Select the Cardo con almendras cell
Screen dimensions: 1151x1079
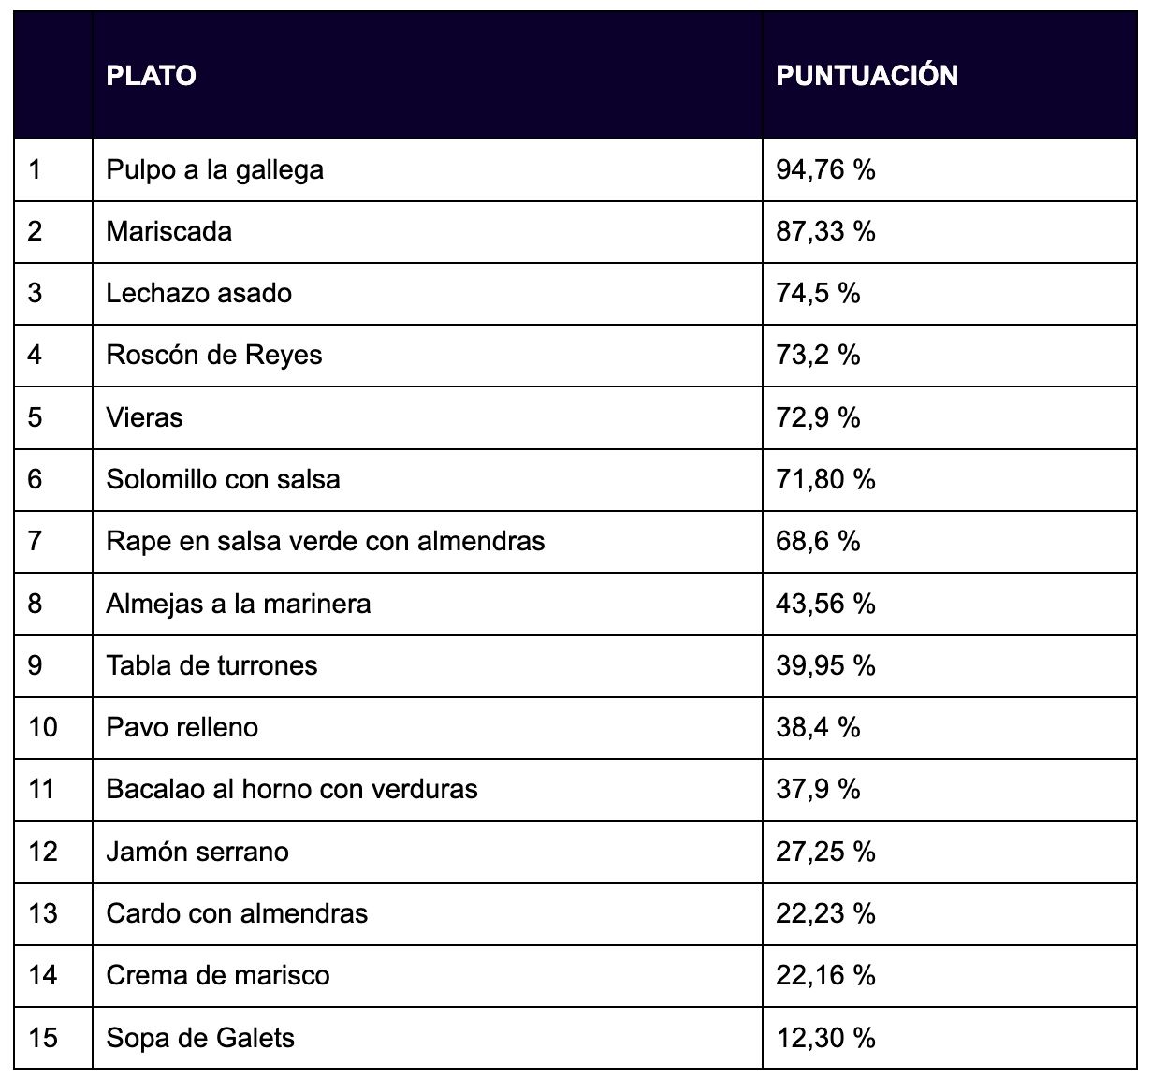(x=238, y=913)
